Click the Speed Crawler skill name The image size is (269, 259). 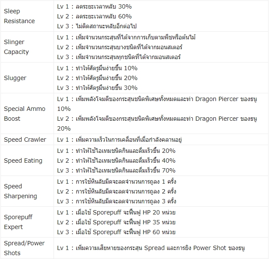coord(25,140)
